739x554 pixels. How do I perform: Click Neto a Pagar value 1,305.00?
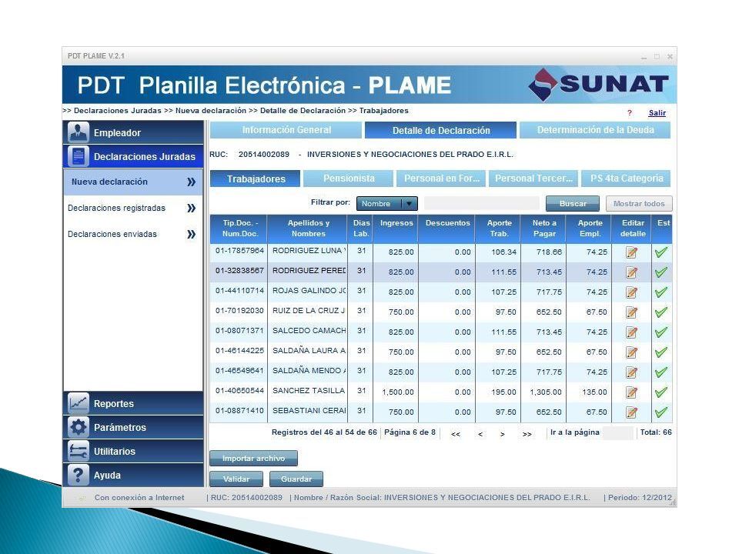(x=546, y=392)
